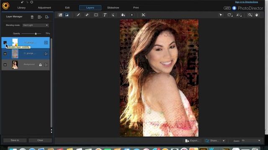
Task: Click the Save to button
Action: pyautogui.click(x=15, y=140)
